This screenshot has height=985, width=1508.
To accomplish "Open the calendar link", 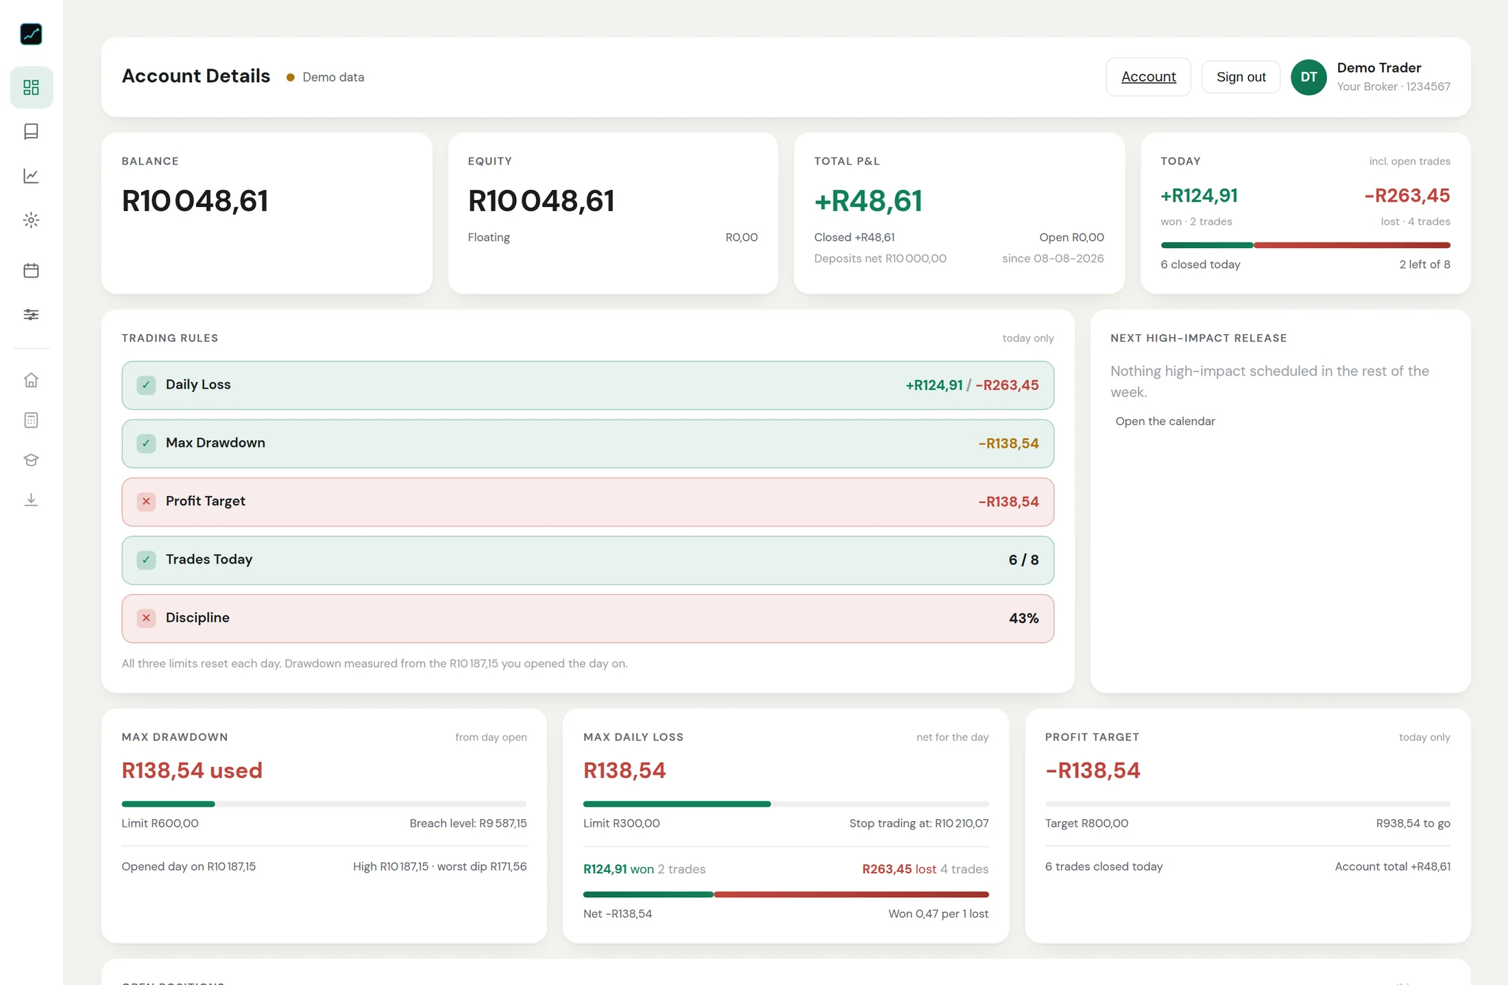I will pos(1165,421).
